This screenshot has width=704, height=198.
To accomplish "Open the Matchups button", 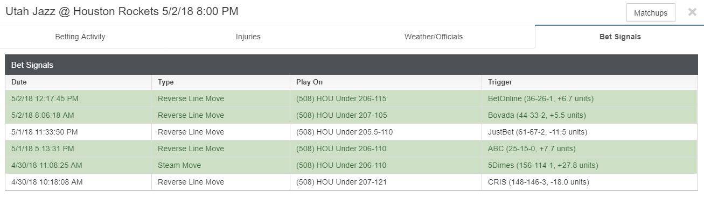I will (x=651, y=13).
